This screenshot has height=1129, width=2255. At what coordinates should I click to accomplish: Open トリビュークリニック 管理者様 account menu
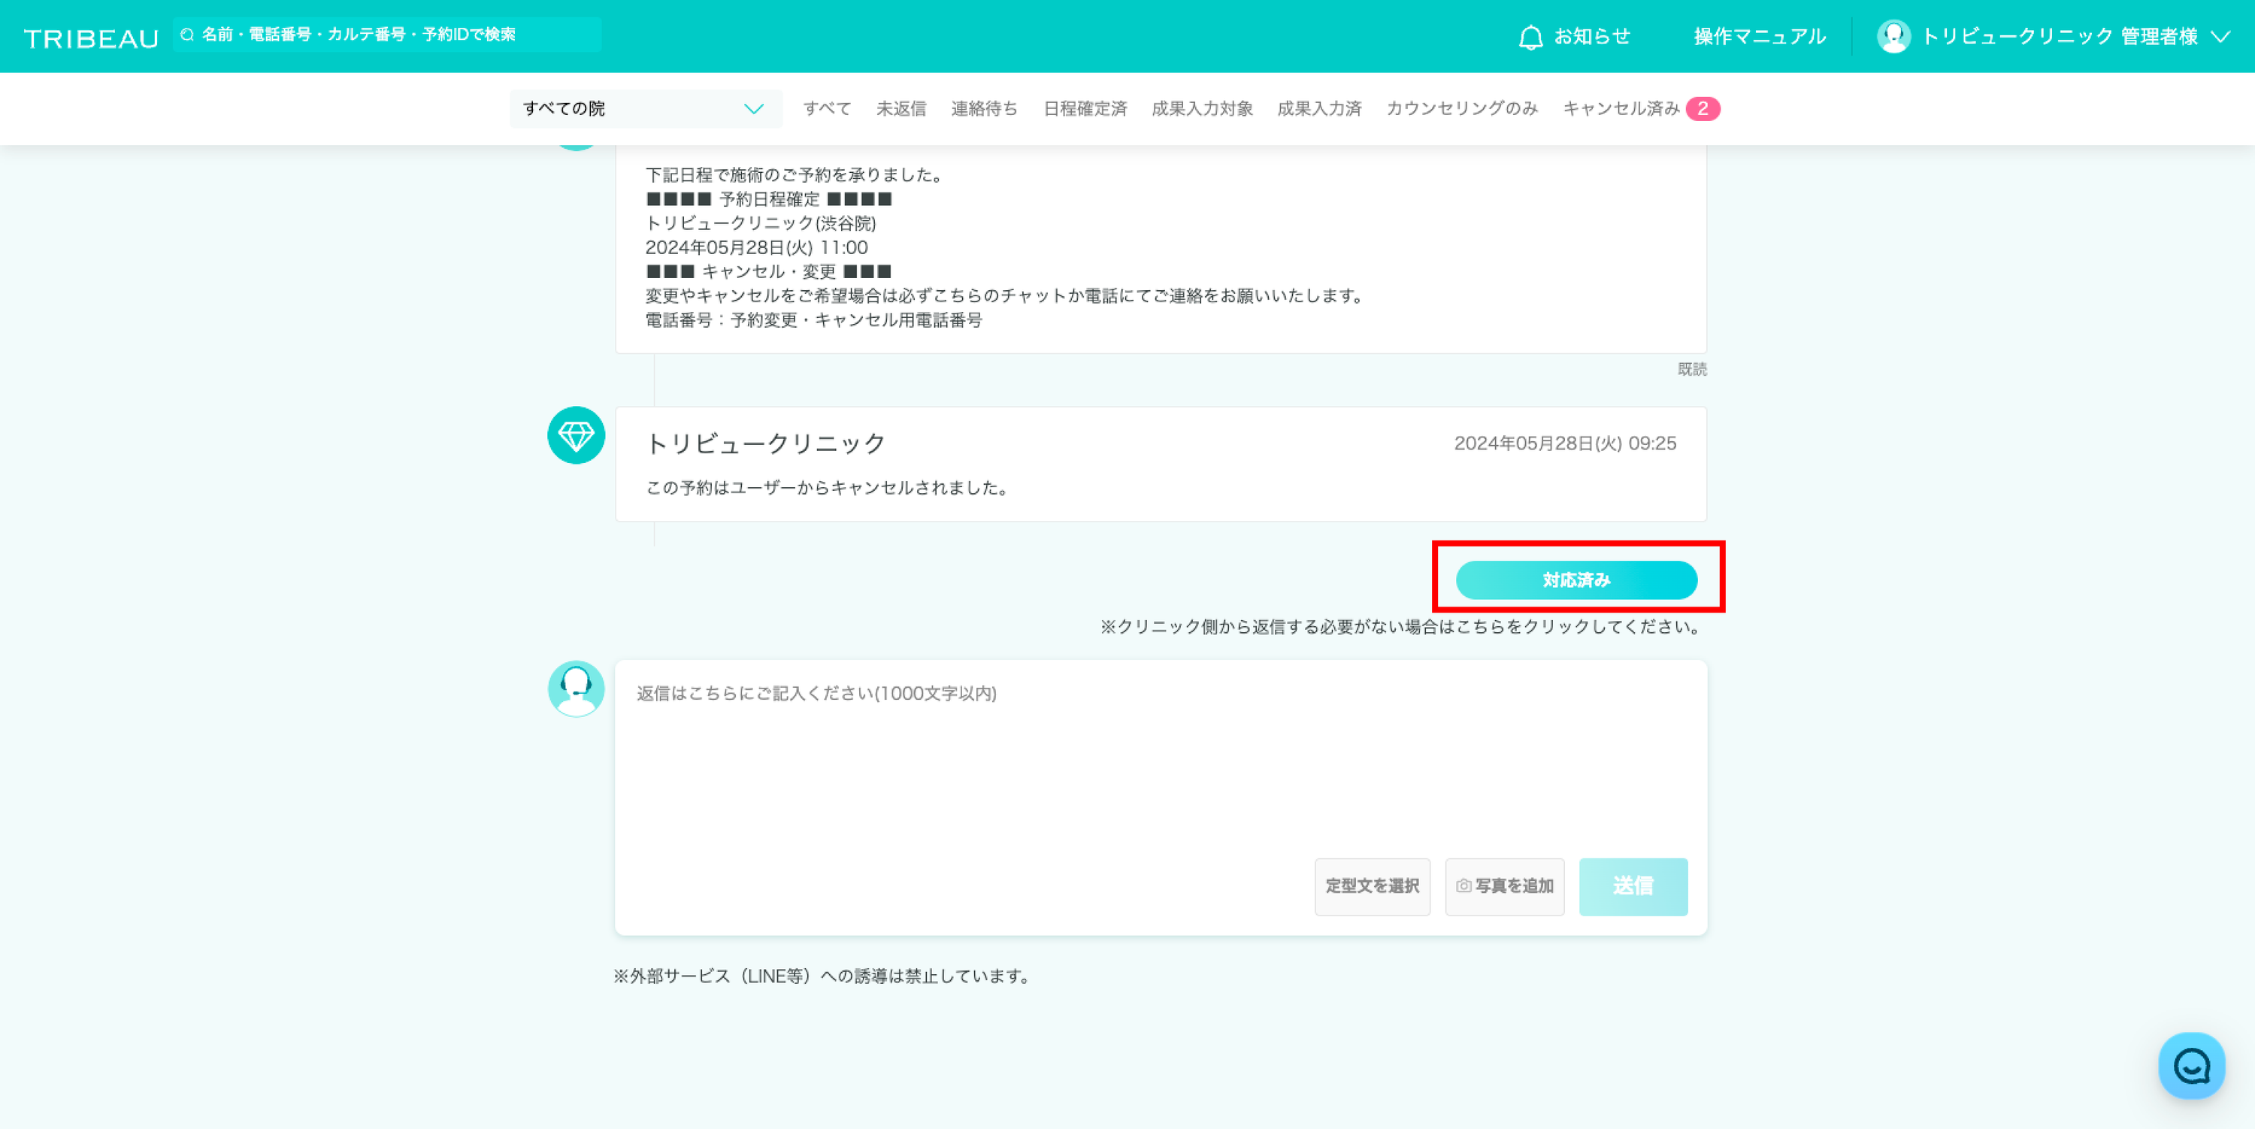point(2059,37)
